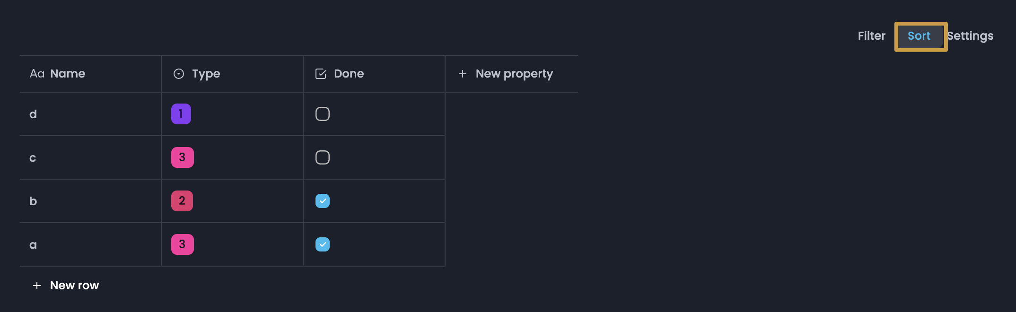The image size is (1016, 312).
Task: Click the plus icon beside New property
Action: click(463, 74)
